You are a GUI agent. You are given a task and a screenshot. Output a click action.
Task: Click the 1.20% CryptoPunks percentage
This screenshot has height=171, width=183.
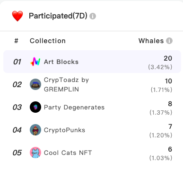tap(161, 135)
